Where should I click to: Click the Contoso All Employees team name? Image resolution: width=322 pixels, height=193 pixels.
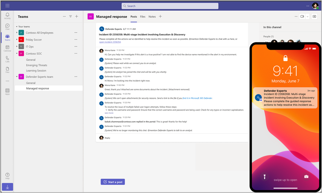point(39,32)
